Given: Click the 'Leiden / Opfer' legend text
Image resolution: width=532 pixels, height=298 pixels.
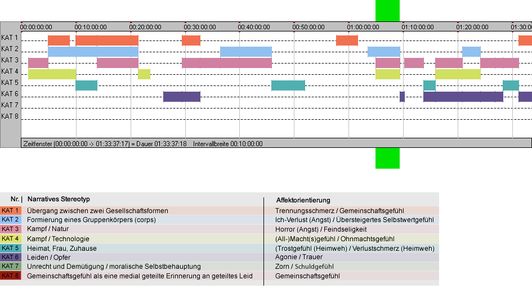Looking at the screenshot, I should pos(48,258).
